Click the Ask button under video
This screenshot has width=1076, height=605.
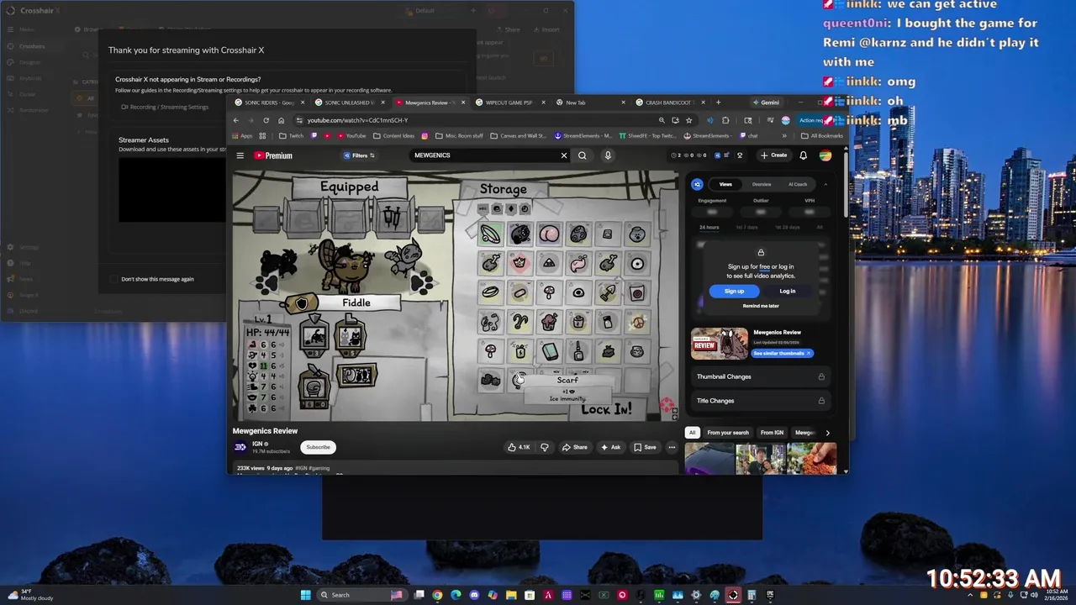(611, 447)
